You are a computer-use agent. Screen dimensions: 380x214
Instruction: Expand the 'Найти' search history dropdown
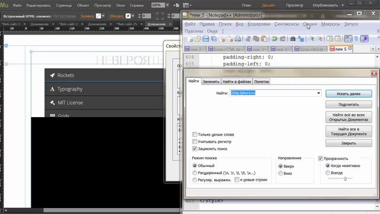point(318,93)
